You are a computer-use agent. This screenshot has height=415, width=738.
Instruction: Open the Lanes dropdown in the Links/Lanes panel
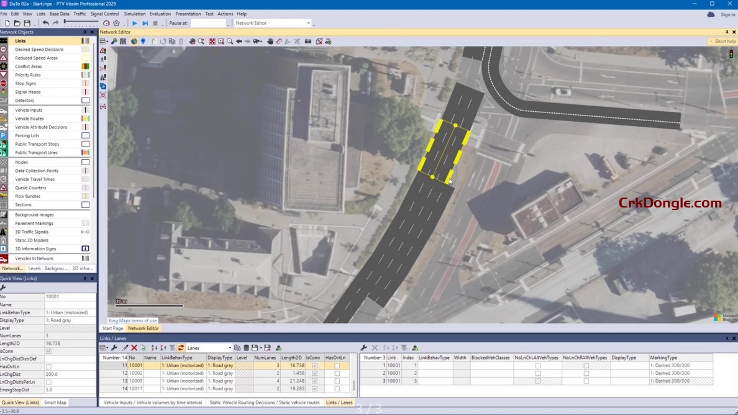point(230,347)
